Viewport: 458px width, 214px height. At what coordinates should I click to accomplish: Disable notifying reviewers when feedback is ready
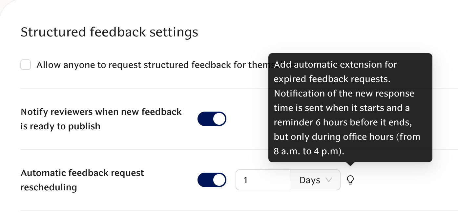[212, 119]
